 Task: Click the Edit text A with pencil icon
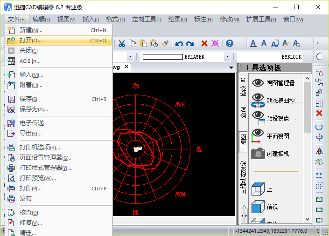tap(286, 43)
